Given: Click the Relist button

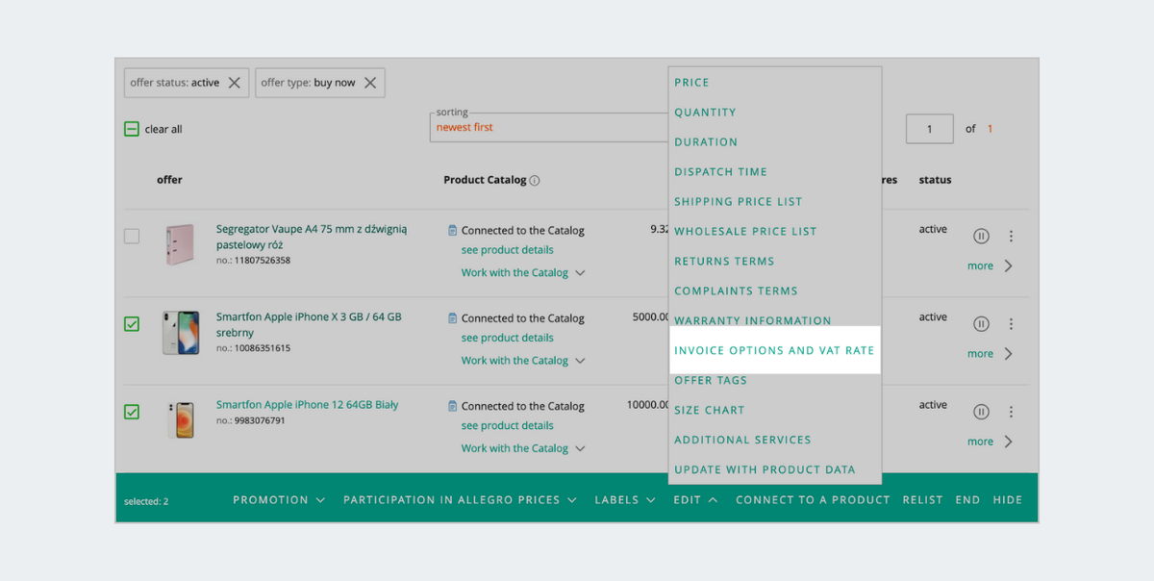Looking at the screenshot, I should 923,500.
